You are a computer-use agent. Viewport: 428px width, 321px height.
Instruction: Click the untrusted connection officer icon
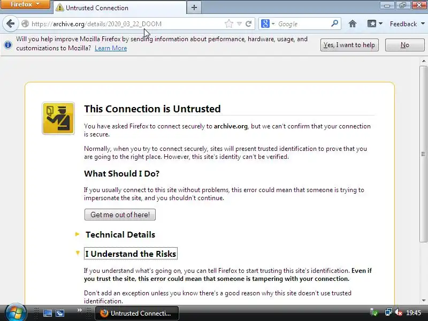coord(58,118)
